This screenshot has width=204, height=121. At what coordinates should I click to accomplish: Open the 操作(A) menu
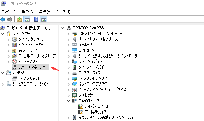[x=28, y=12]
